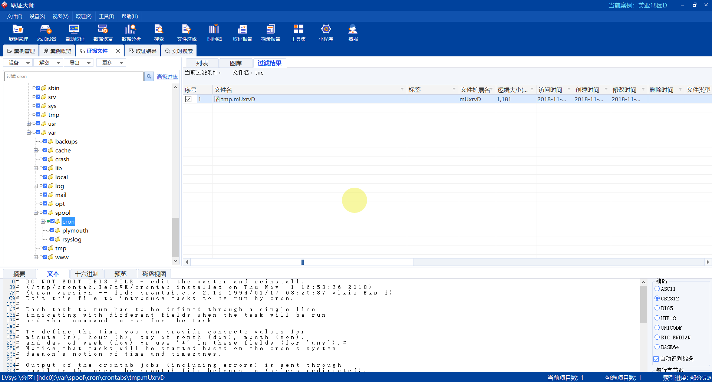Toggle checkbox for tmp.mUxrvD row
The image size is (712, 382).
point(188,99)
